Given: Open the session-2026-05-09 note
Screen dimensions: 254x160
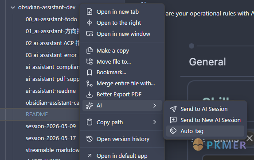Looking at the screenshot, I should click(51, 126).
